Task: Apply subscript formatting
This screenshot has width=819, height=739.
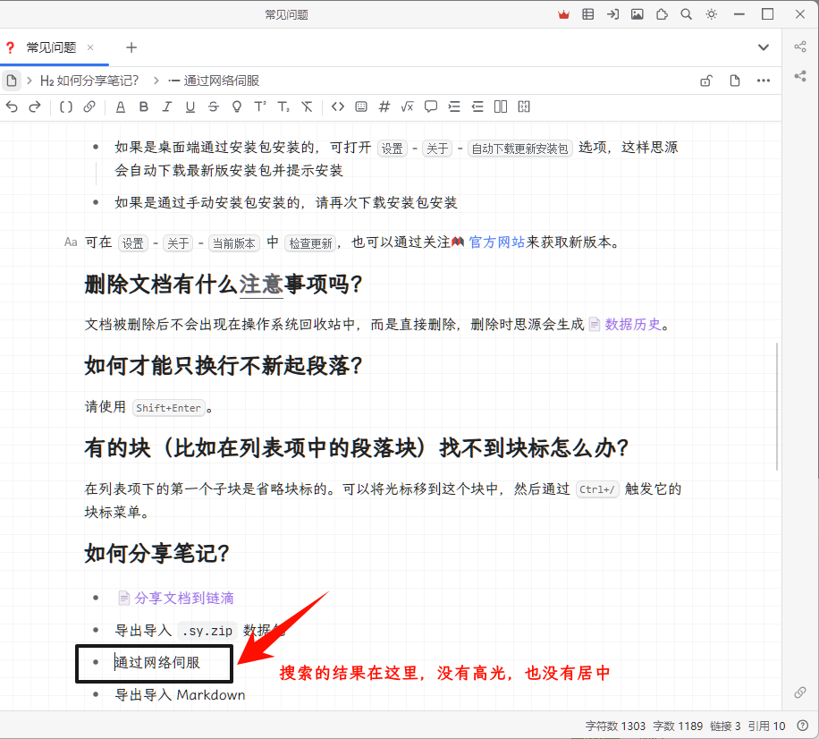Action: pos(283,107)
